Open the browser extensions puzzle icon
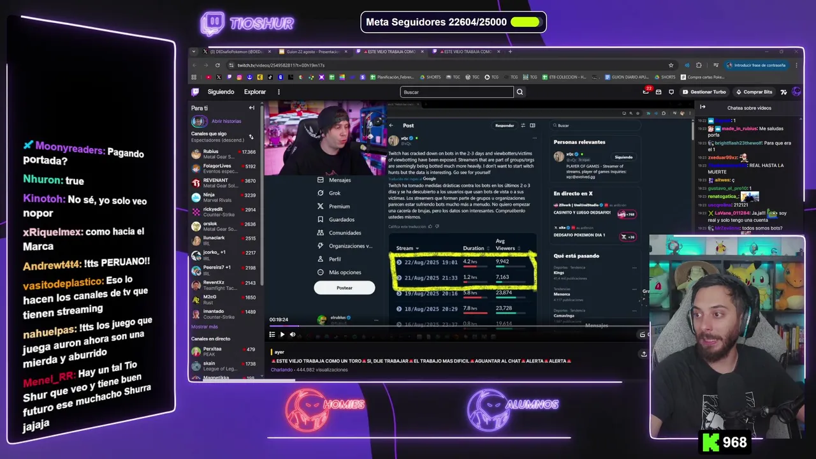The image size is (816, 459). click(699, 65)
